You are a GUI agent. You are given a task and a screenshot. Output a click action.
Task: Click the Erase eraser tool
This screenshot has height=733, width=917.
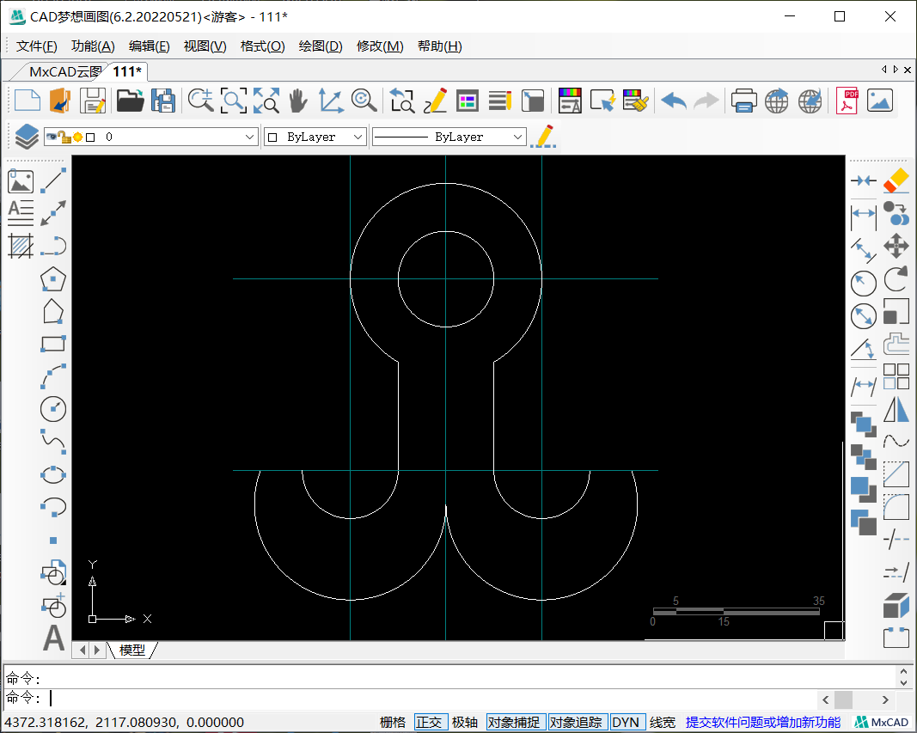[x=896, y=180]
